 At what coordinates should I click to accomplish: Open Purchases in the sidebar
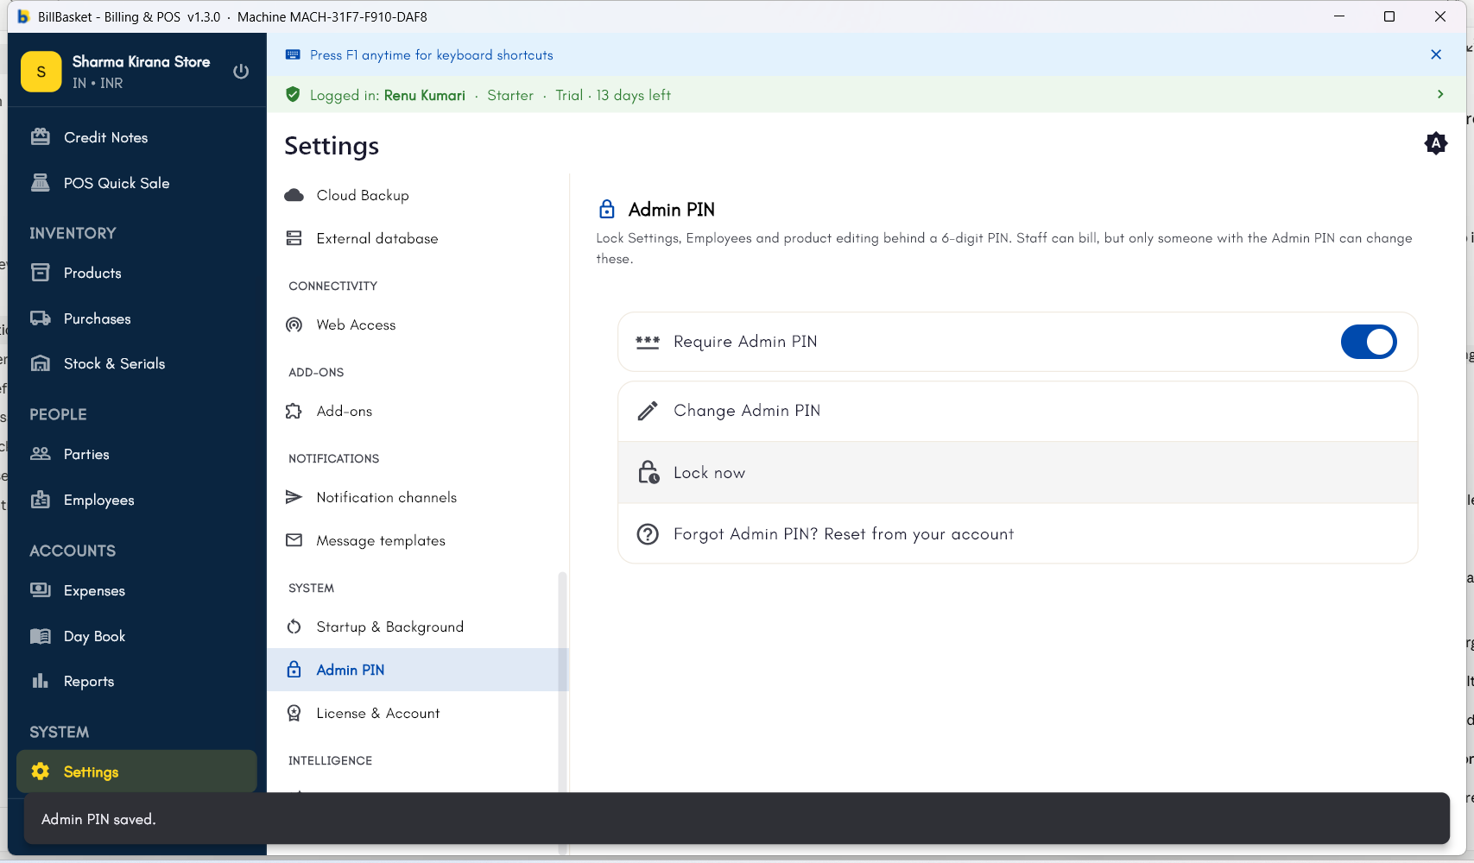136,318
